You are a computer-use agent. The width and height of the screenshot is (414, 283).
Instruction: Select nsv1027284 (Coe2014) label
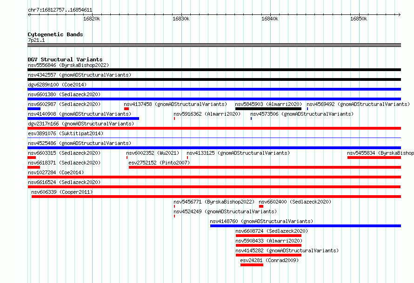pos(56,172)
